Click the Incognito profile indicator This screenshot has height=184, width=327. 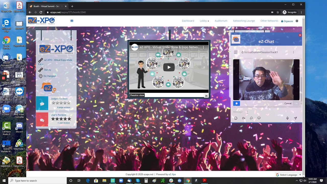coord(290,12)
